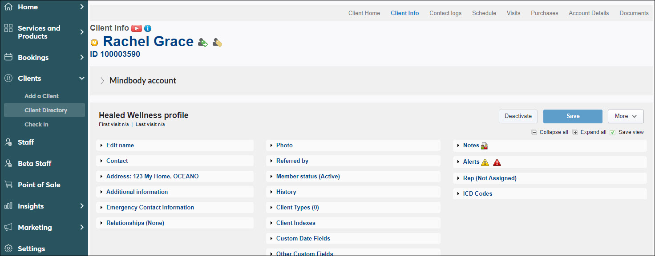Viewport: 655px width, 256px height.
Task: Open the Account Details tab
Action: pyautogui.click(x=589, y=13)
